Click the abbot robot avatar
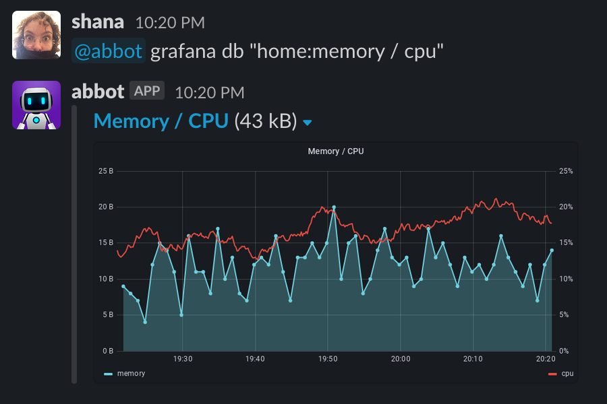The height and width of the screenshot is (404, 607). click(x=36, y=105)
